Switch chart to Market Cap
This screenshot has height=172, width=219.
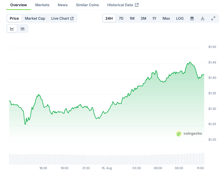pyautogui.click(x=35, y=18)
